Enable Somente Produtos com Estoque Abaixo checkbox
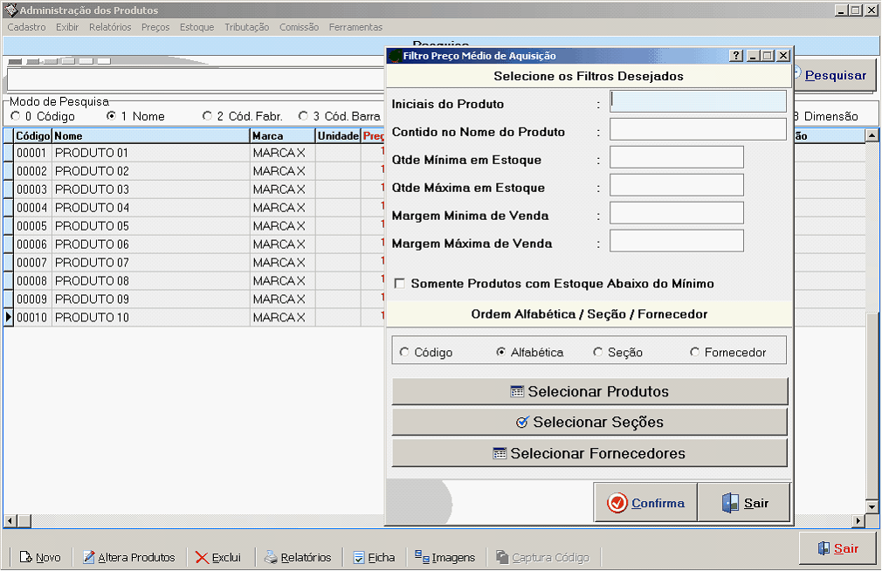 point(400,284)
